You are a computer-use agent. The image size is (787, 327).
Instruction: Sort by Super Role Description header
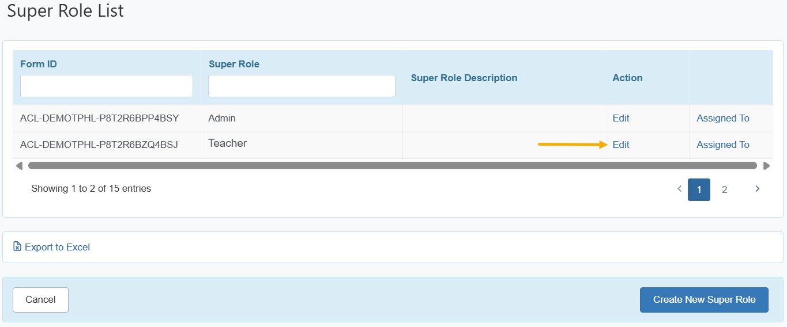click(464, 78)
